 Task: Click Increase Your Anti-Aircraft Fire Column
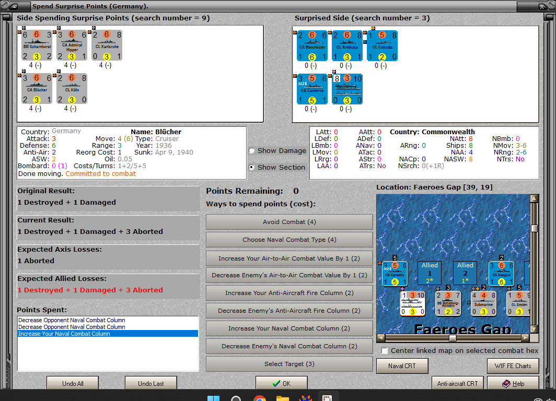[289, 293]
